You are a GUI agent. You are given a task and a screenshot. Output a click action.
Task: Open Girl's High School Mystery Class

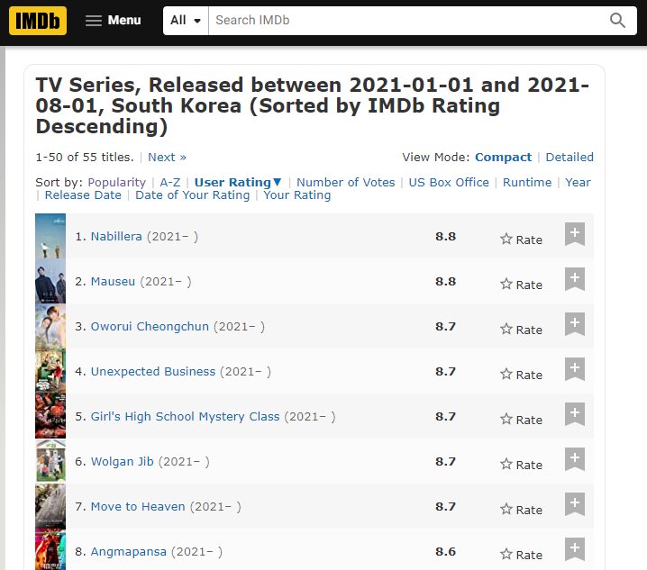pos(186,417)
